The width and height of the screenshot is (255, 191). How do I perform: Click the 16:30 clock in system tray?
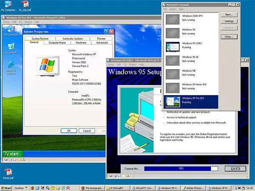[250, 188]
